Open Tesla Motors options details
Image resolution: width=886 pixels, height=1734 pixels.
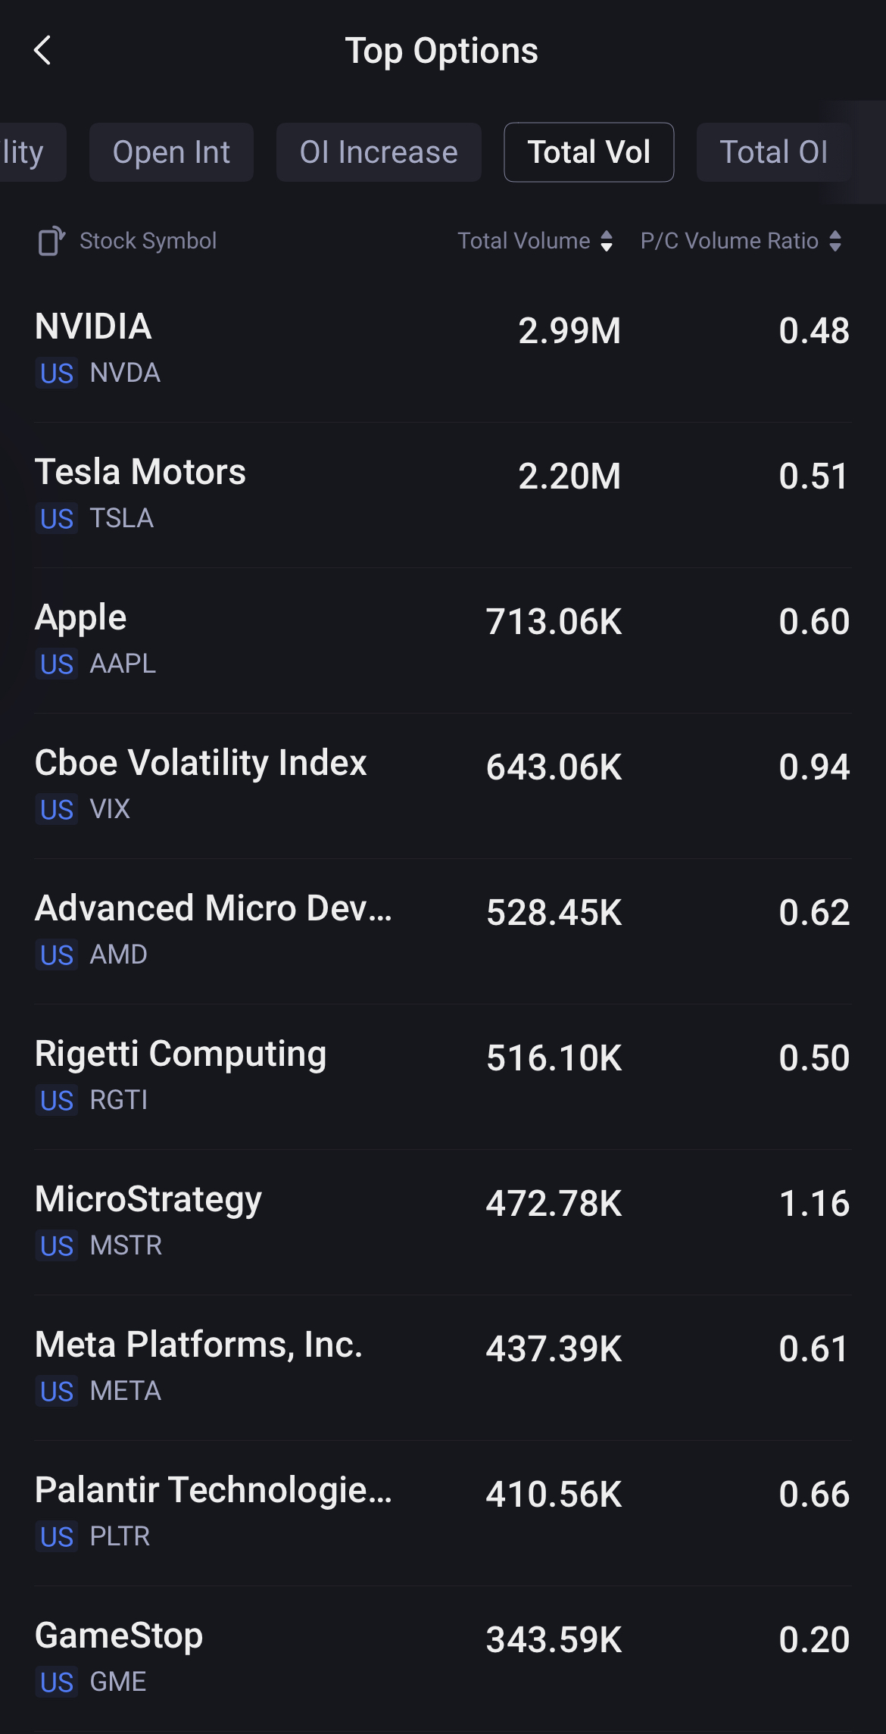pos(442,494)
